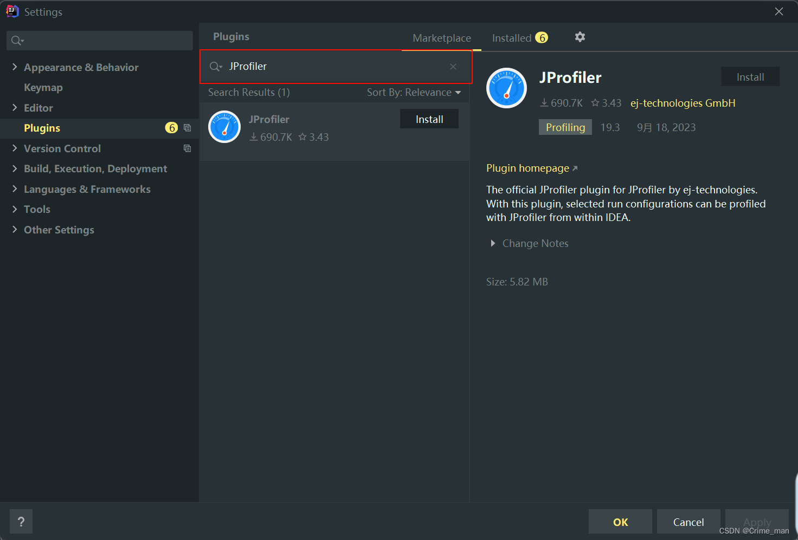
Task: Click the 690.7K downloads count in details
Action: (562, 103)
